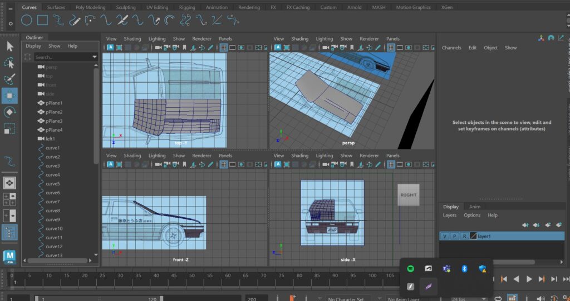Screen dimensions: 570x301
Task: Activate the Pencil Curve tool on the shelf
Action: [x=75, y=21]
